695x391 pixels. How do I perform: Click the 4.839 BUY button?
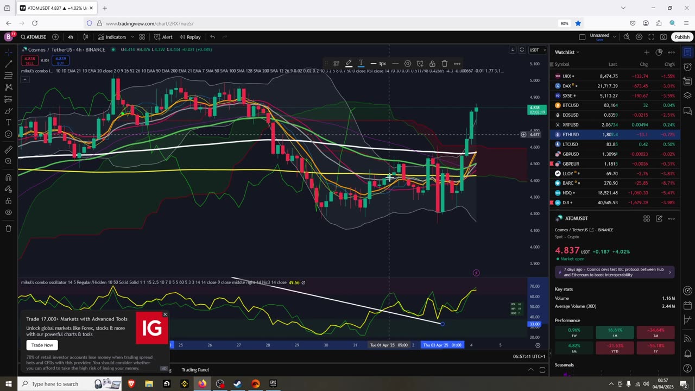[x=60, y=60]
